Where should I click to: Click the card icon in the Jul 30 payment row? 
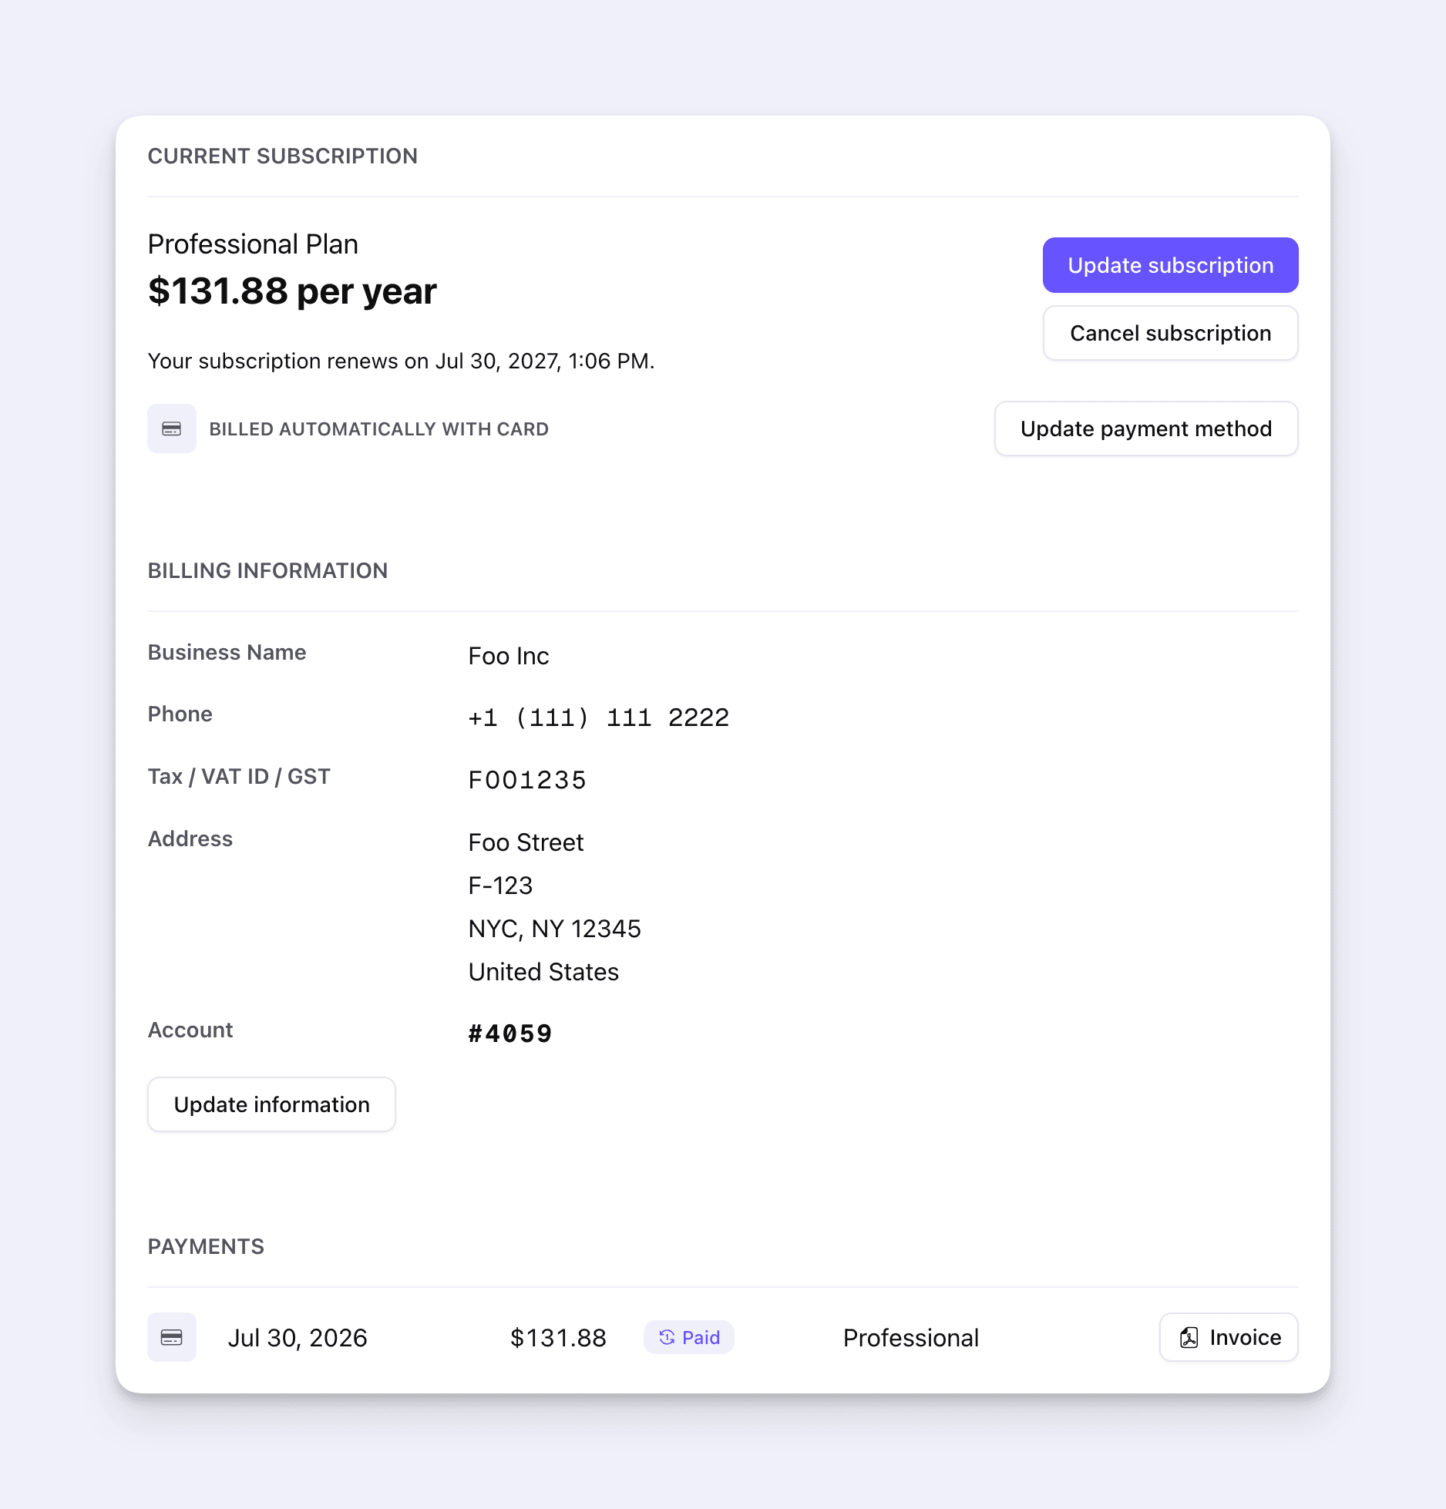pyautogui.click(x=172, y=1337)
